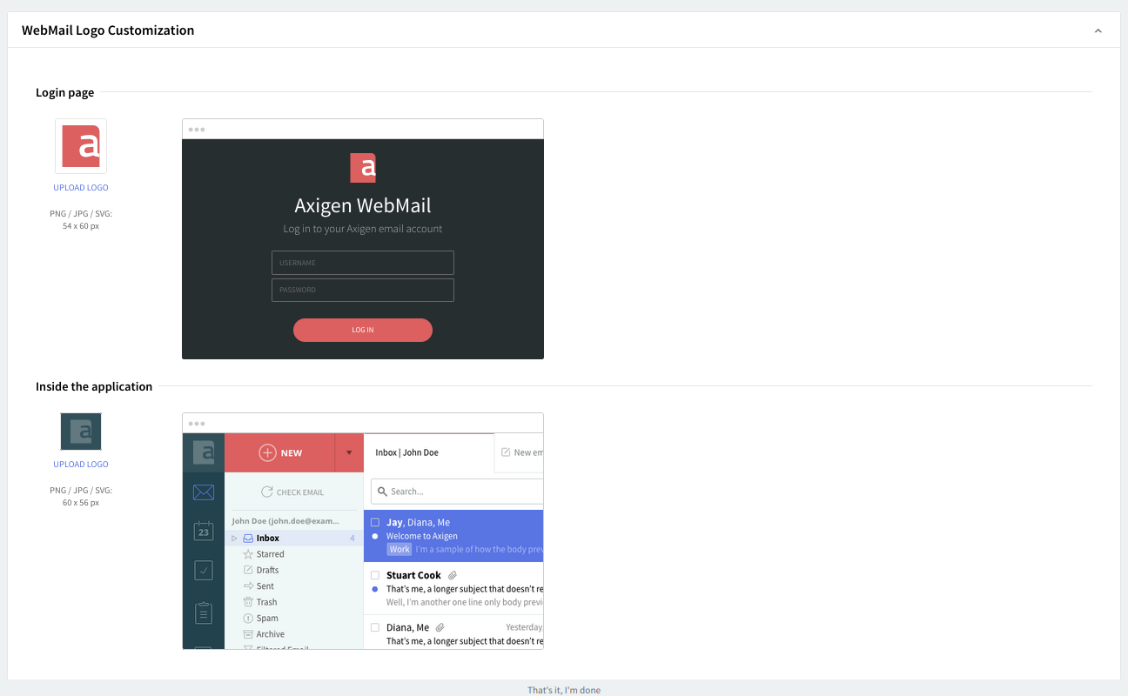The width and height of the screenshot is (1128, 696).
Task: Click the envelope mail icon in preview sidebar
Action: pos(204,492)
